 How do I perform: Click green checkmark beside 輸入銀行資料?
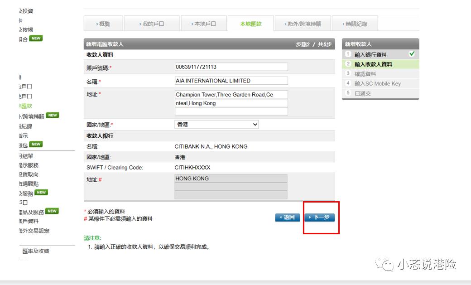pyautogui.click(x=412, y=54)
